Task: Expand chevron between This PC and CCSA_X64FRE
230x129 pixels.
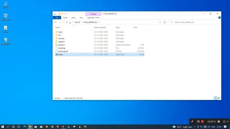Action: [x=82, y=22]
